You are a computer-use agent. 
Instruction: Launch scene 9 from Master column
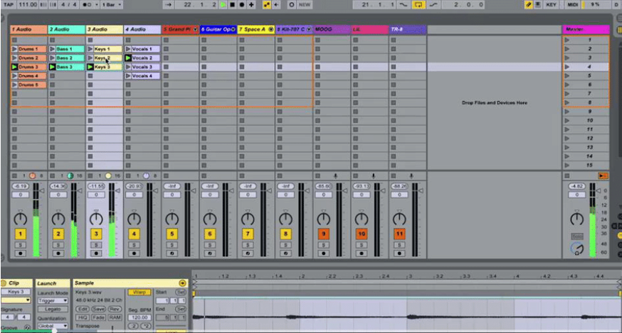[x=567, y=111]
